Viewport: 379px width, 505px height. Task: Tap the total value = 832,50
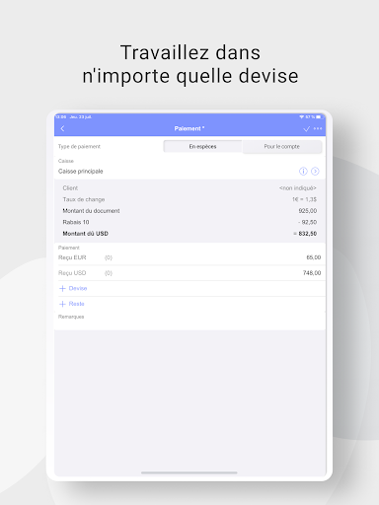click(305, 234)
